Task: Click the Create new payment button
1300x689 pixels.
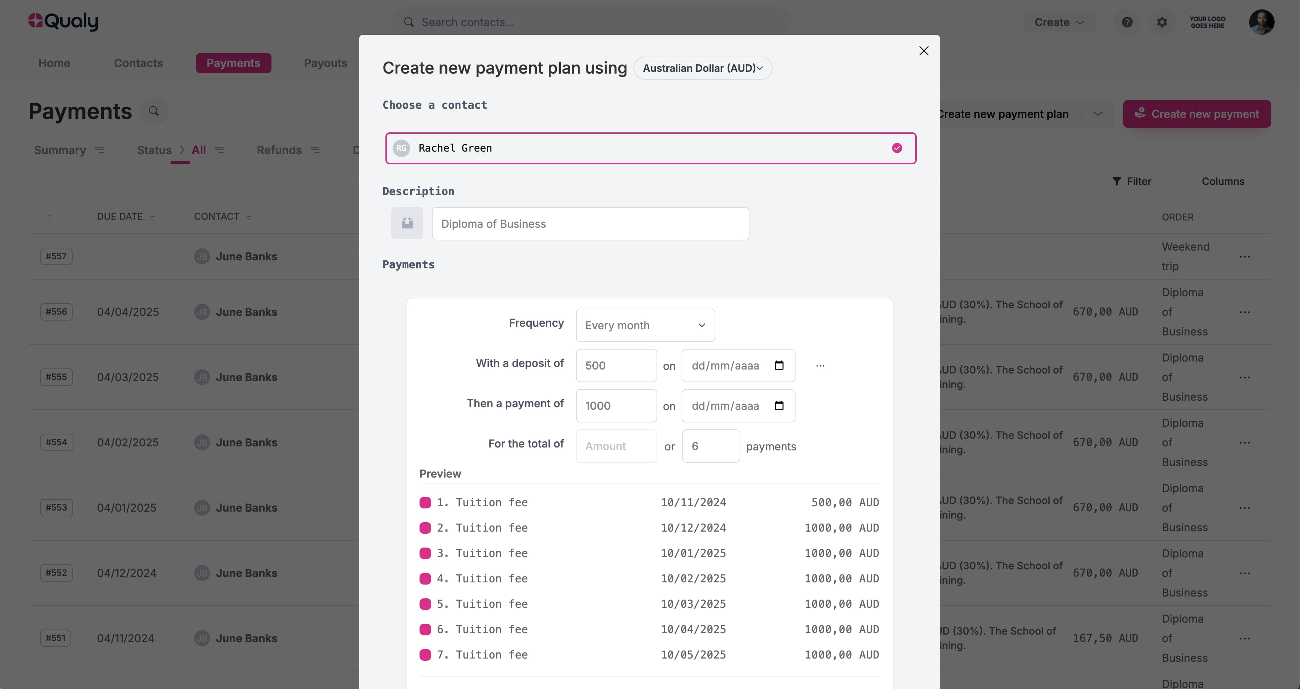Action: [x=1197, y=114]
